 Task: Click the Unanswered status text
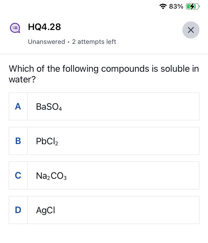pos(46,42)
